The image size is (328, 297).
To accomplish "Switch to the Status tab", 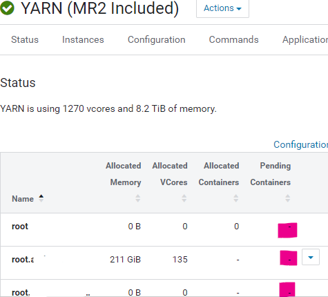I will [25, 39].
